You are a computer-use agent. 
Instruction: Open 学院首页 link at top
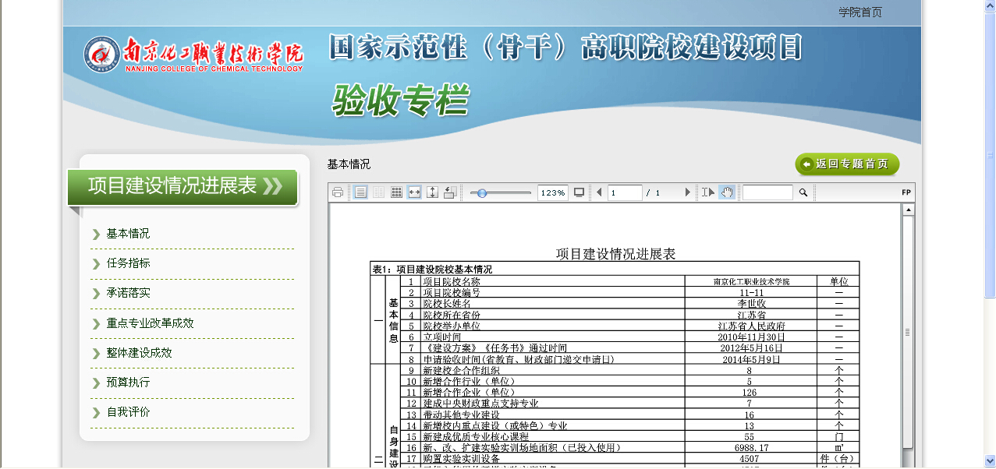tap(860, 12)
